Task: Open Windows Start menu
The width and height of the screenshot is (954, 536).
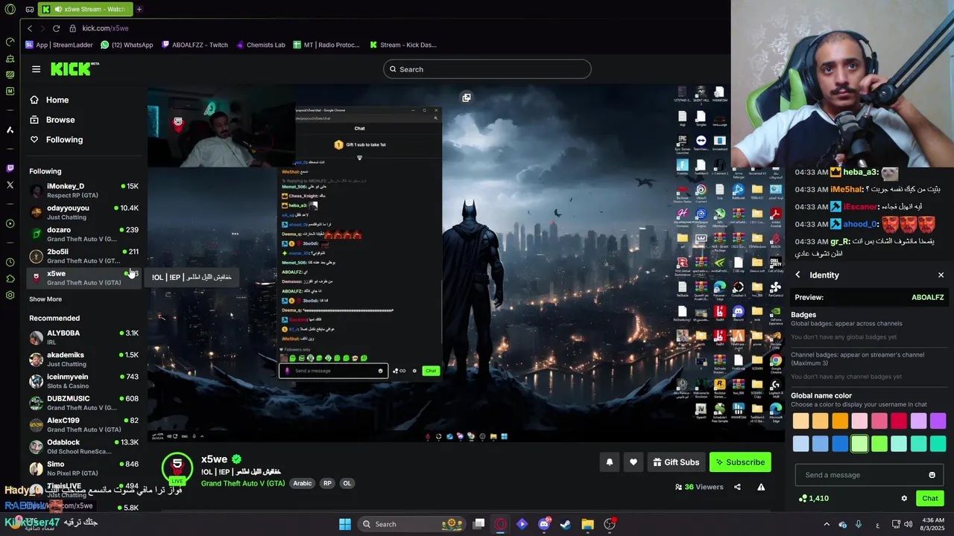Action: click(345, 524)
